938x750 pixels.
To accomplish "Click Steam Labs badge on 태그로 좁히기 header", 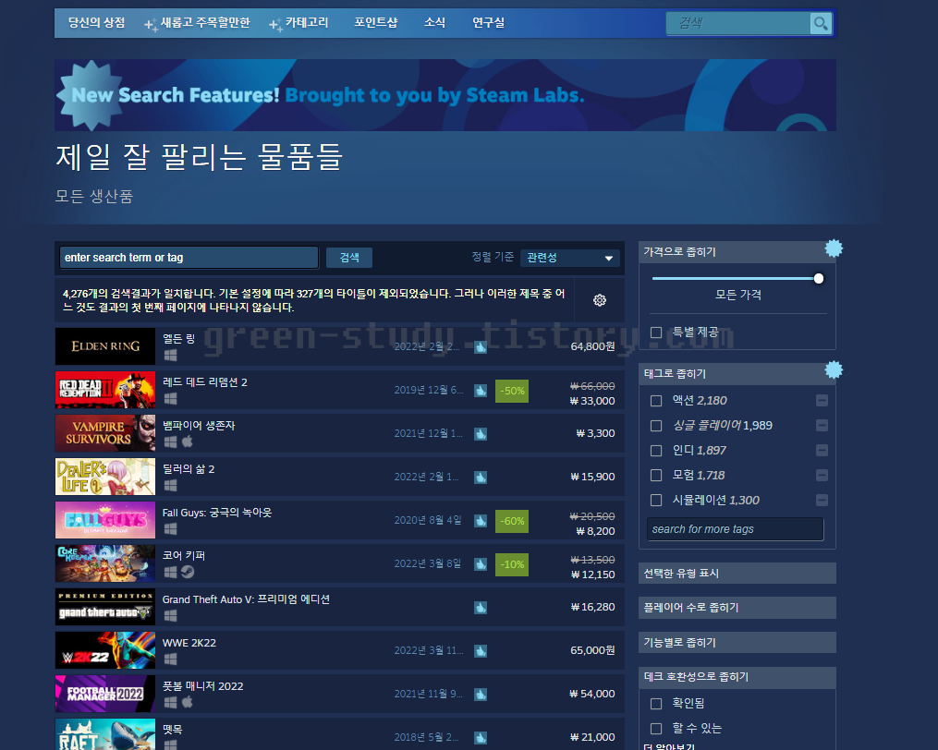I will coord(834,369).
